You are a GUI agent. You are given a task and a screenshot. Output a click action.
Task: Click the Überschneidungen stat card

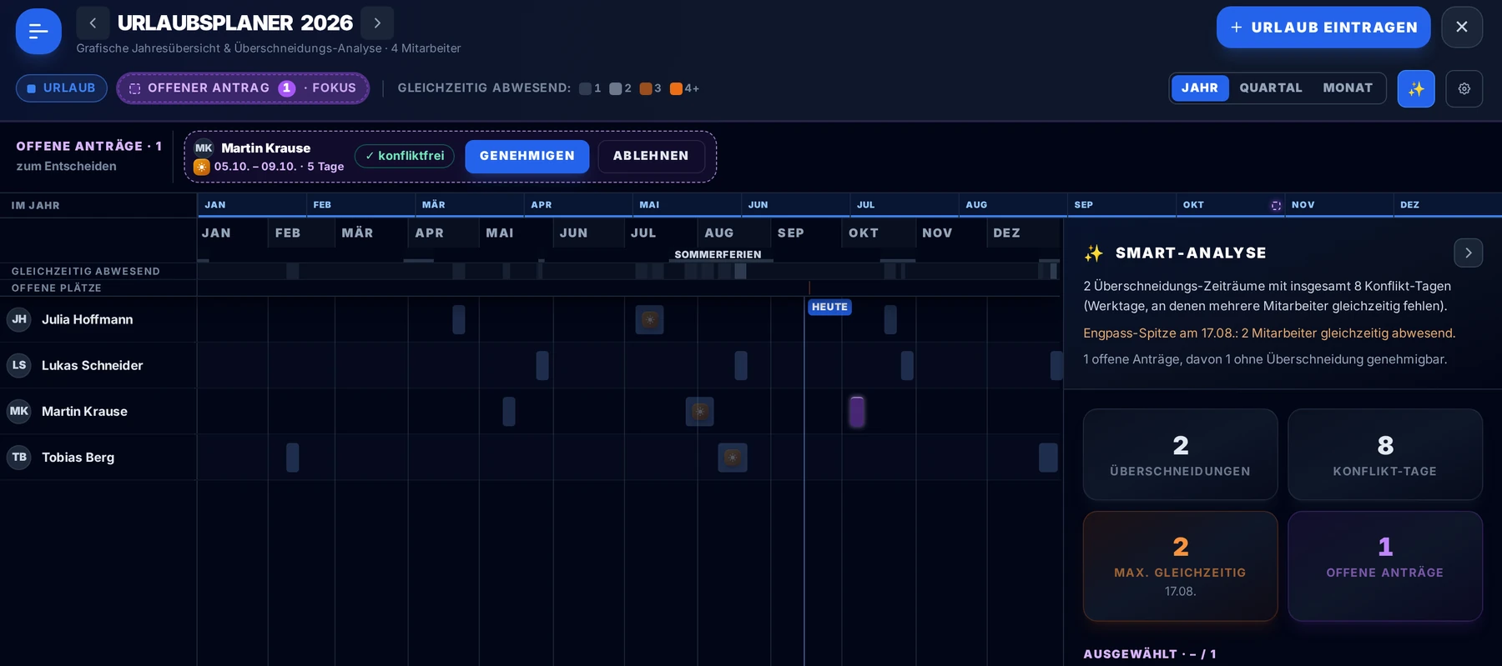pos(1180,454)
